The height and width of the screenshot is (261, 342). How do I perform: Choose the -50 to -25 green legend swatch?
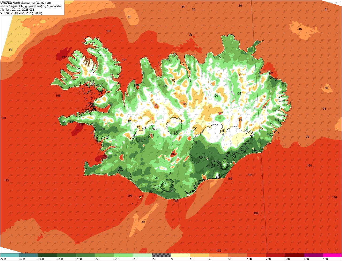(104, 255)
